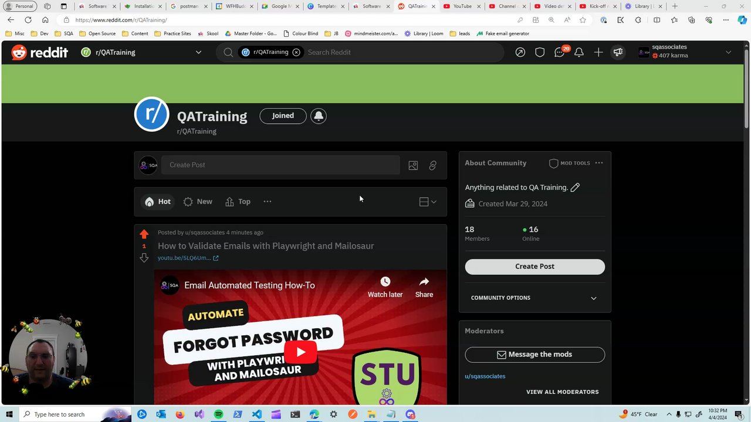
Task: Click the 18 Members count
Action: pyautogui.click(x=477, y=233)
